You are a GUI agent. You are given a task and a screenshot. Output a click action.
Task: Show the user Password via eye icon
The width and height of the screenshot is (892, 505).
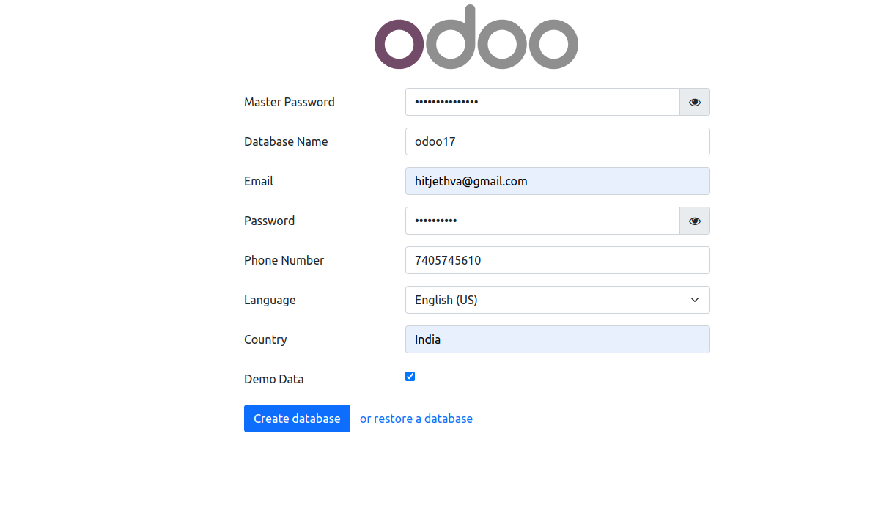pyautogui.click(x=695, y=221)
